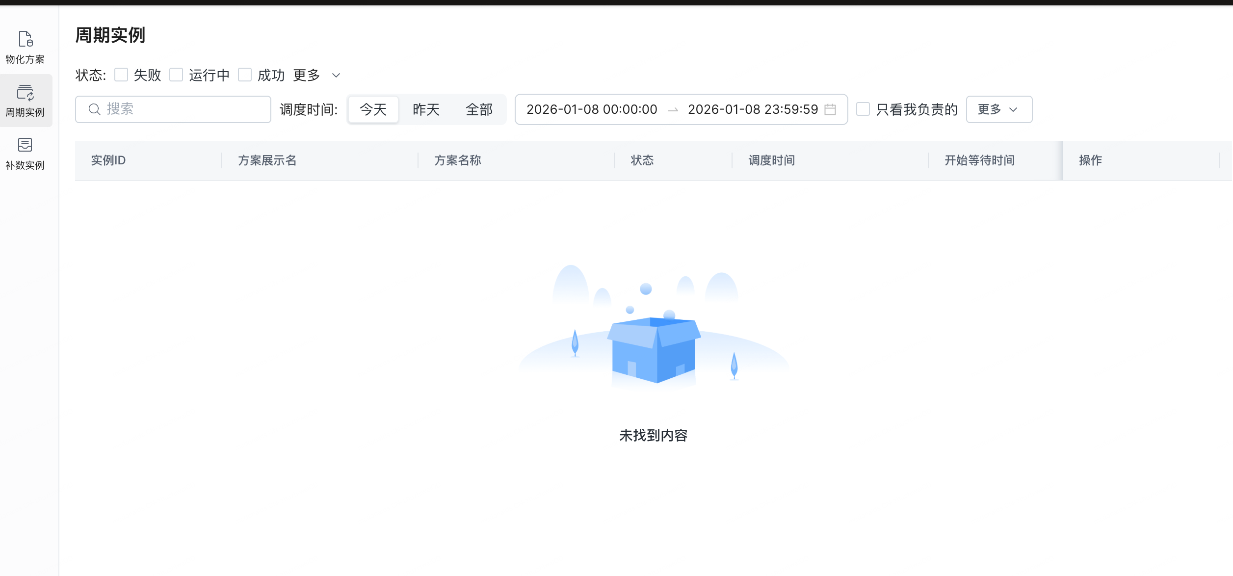Choose the 全部 time range tab

pyautogui.click(x=479, y=109)
